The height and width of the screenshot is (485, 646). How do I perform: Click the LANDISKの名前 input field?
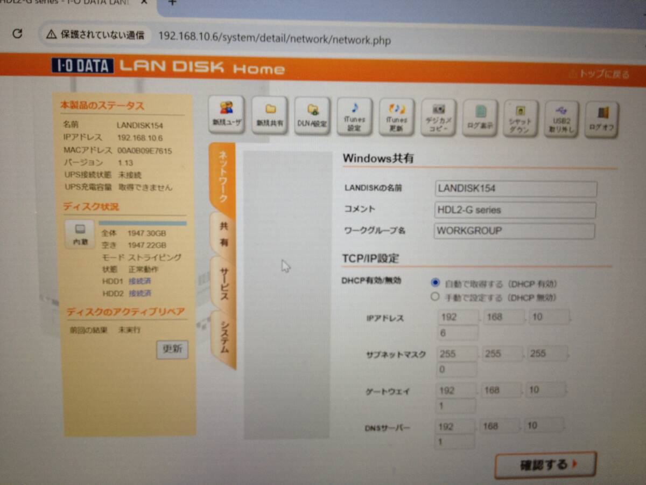(x=516, y=189)
